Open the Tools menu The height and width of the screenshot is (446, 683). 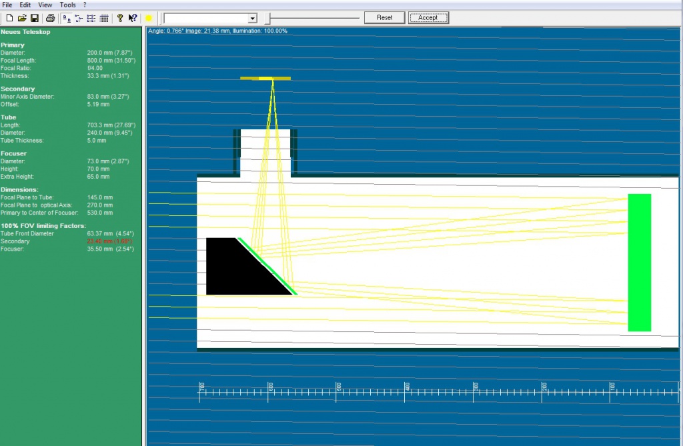pyautogui.click(x=67, y=5)
